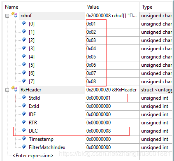174x161 pixels.
Task: Click the value 0x02
Action: pos(91,32)
